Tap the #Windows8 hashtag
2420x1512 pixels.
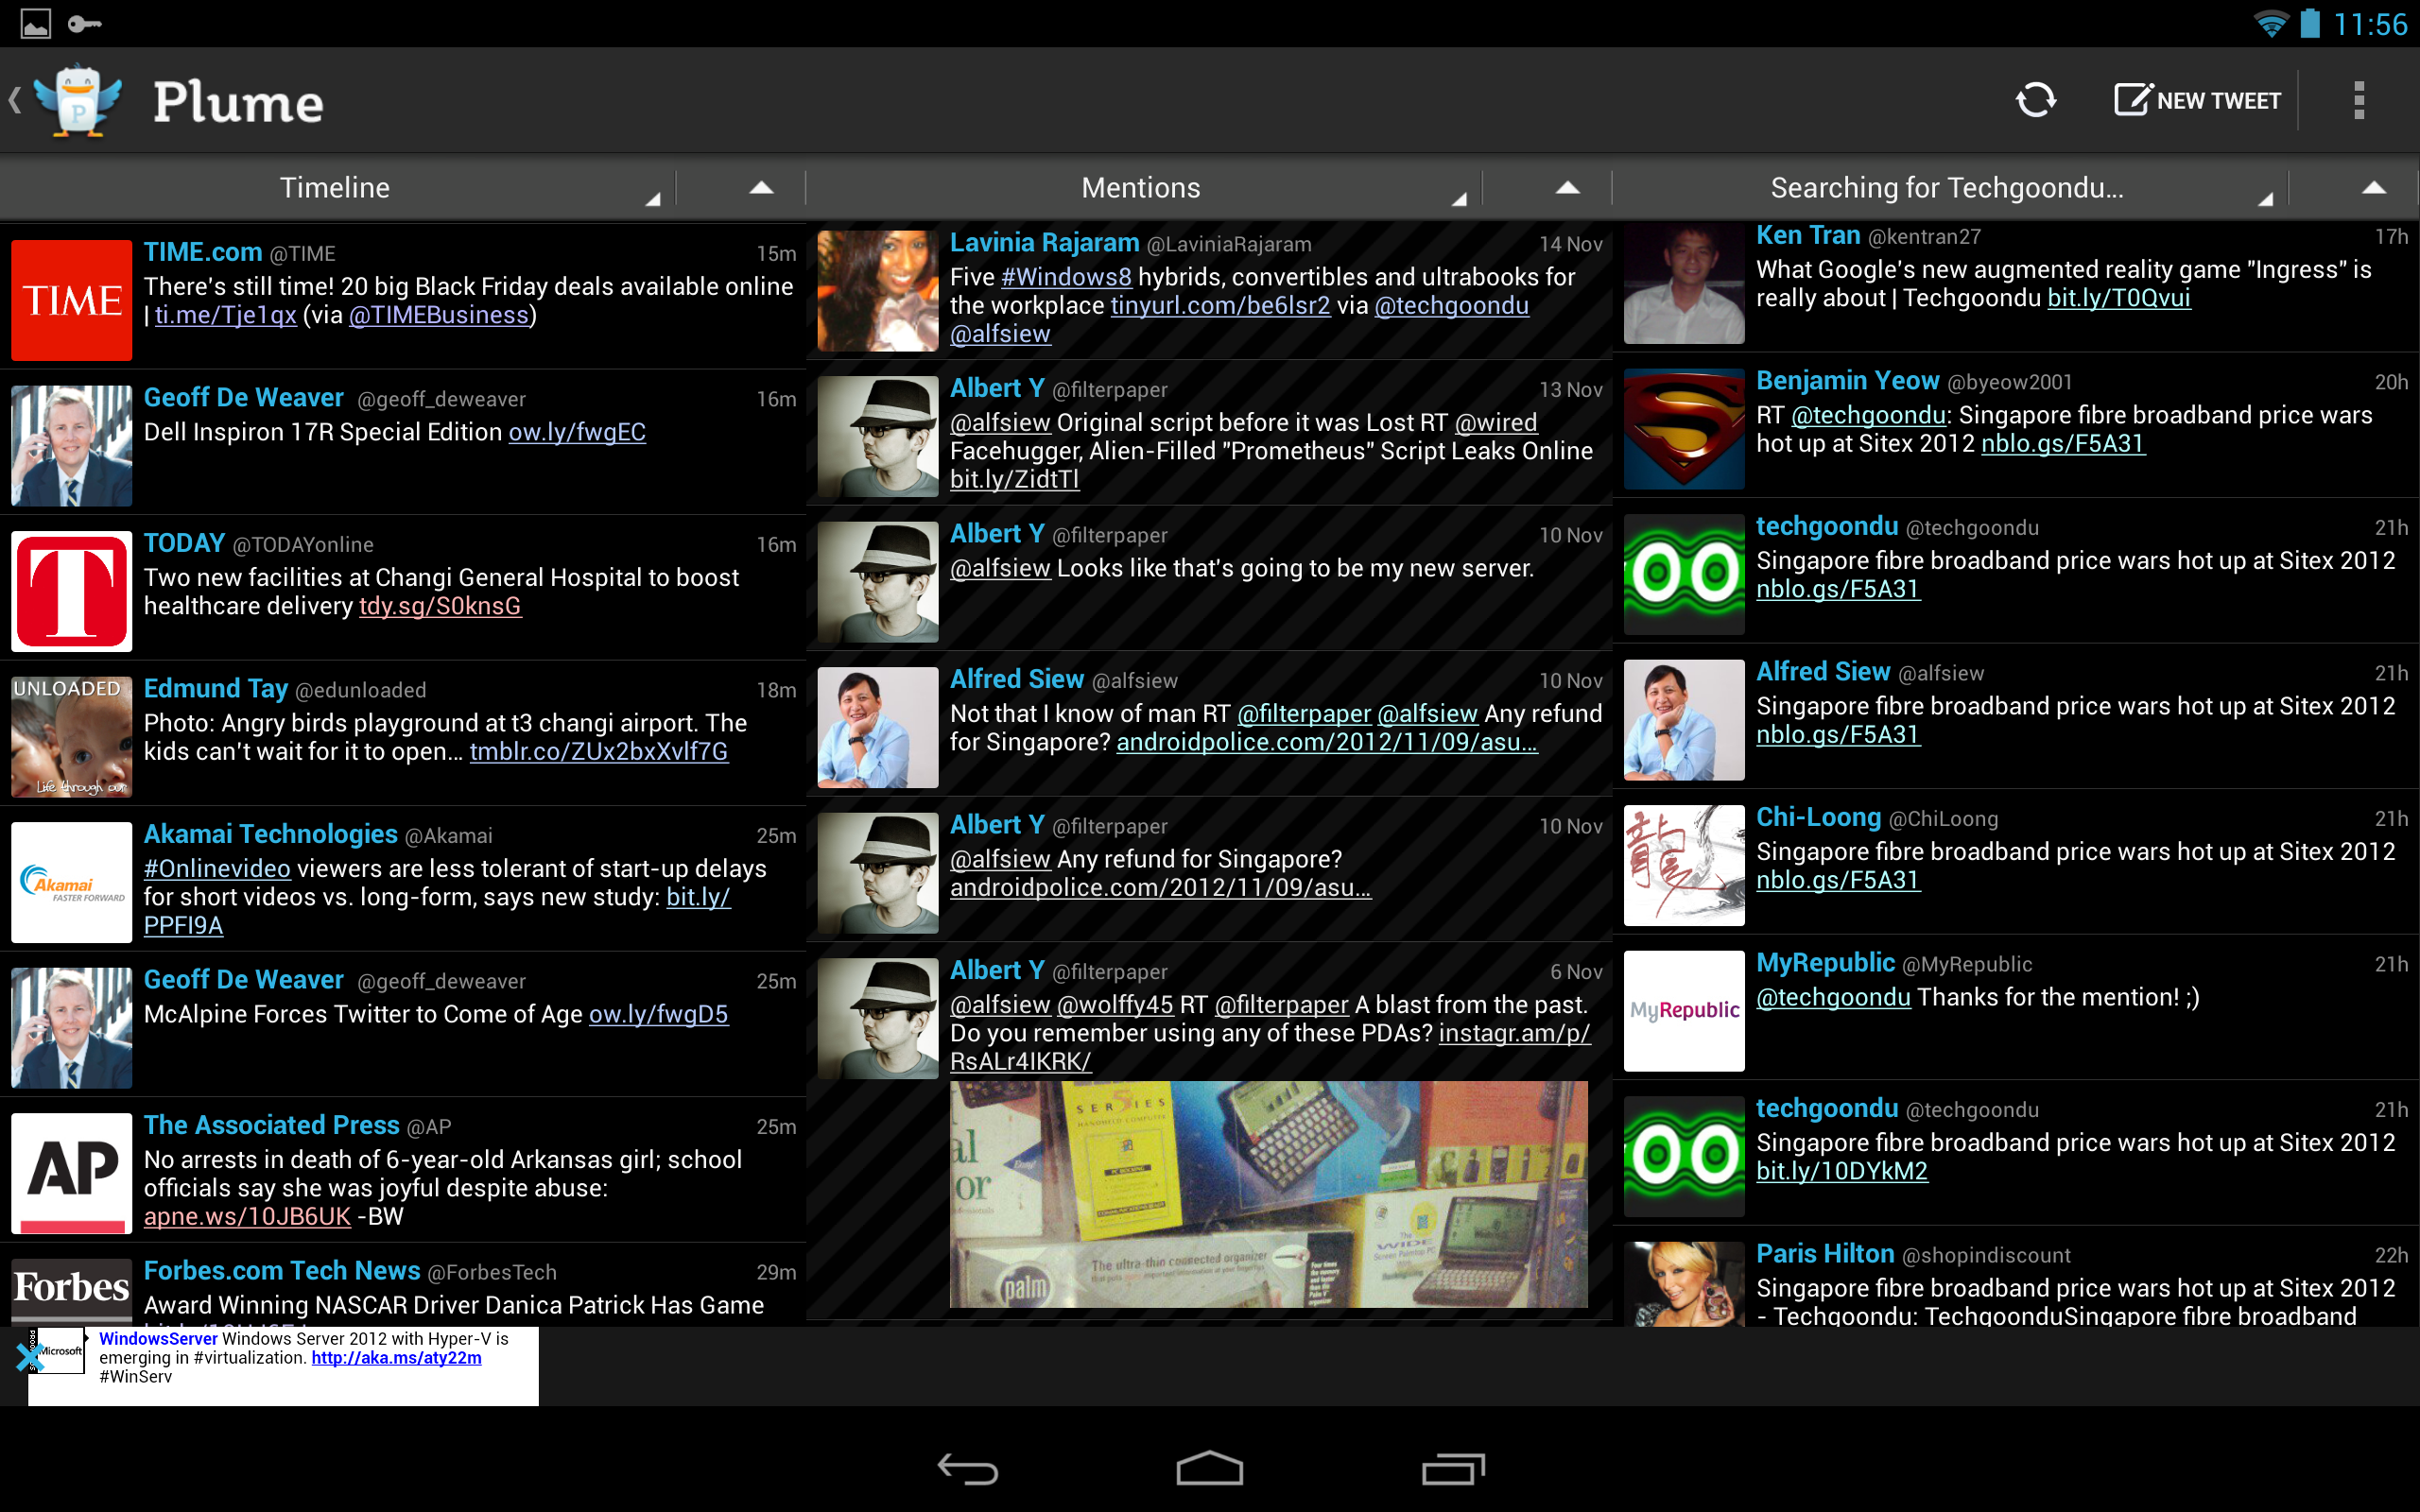1066,277
